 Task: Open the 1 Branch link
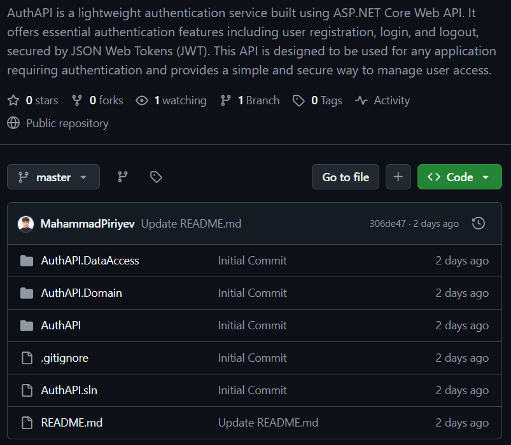click(258, 100)
